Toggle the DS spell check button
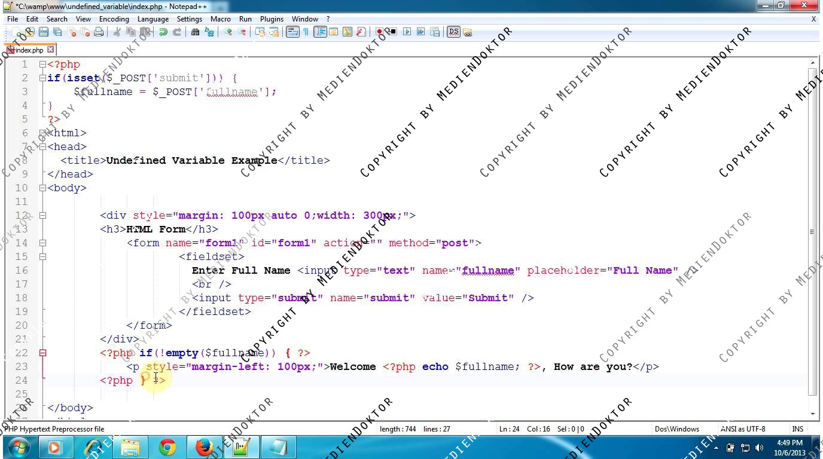Viewport: 823px width, 459px height. click(453, 32)
